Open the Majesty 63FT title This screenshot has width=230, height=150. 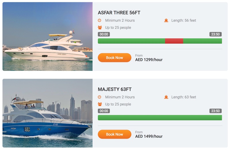pyautogui.click(x=114, y=89)
